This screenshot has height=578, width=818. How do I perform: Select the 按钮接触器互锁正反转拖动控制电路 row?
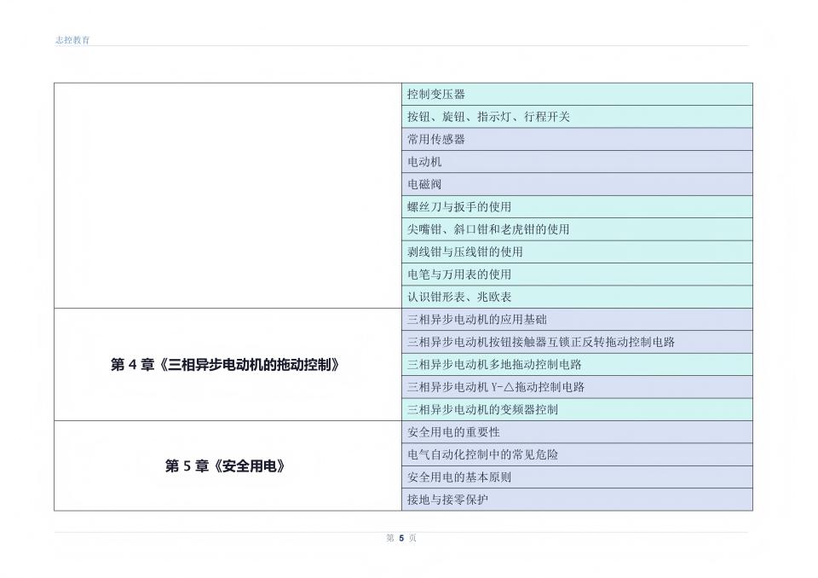coord(577,342)
